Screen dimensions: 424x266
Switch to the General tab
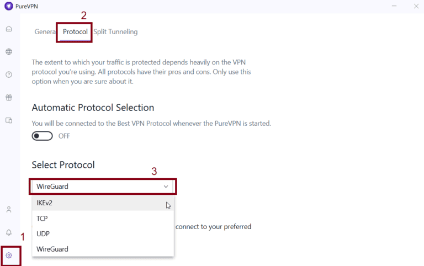[x=45, y=32]
